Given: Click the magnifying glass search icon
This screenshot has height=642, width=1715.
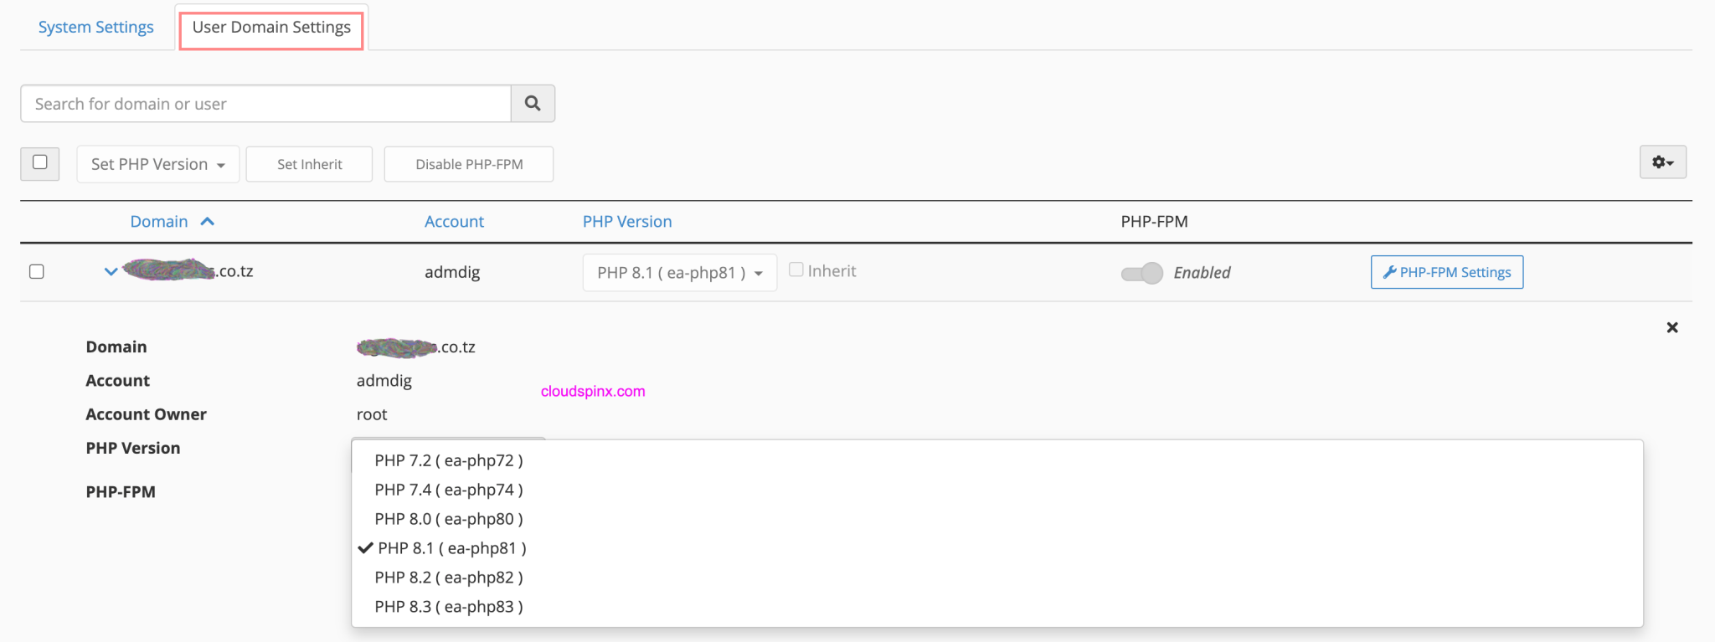Looking at the screenshot, I should point(533,103).
